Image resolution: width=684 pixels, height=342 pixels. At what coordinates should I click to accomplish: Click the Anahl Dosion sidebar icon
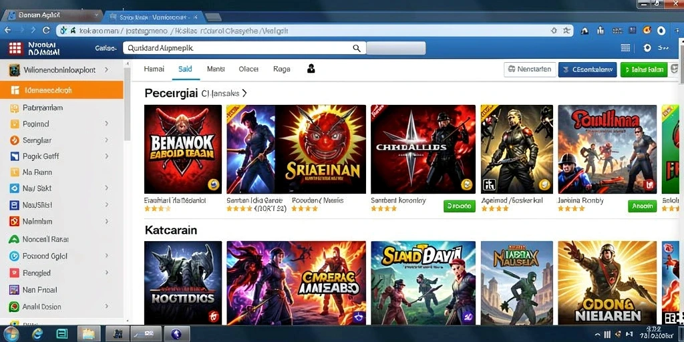pyautogui.click(x=15, y=307)
